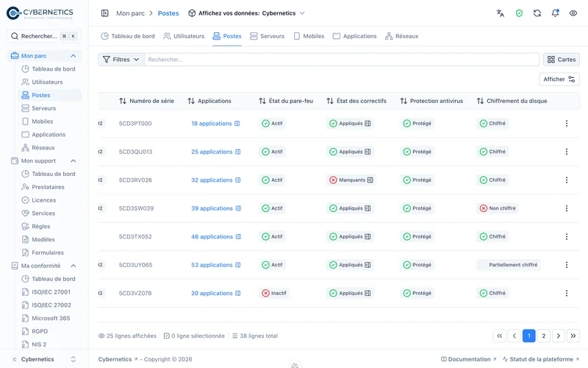This screenshot has width=588, height=368.
Task: Open the Afficher column settings
Action: [x=559, y=79]
